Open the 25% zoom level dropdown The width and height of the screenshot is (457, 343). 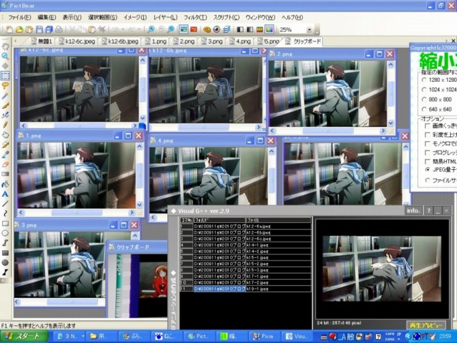[309, 30]
